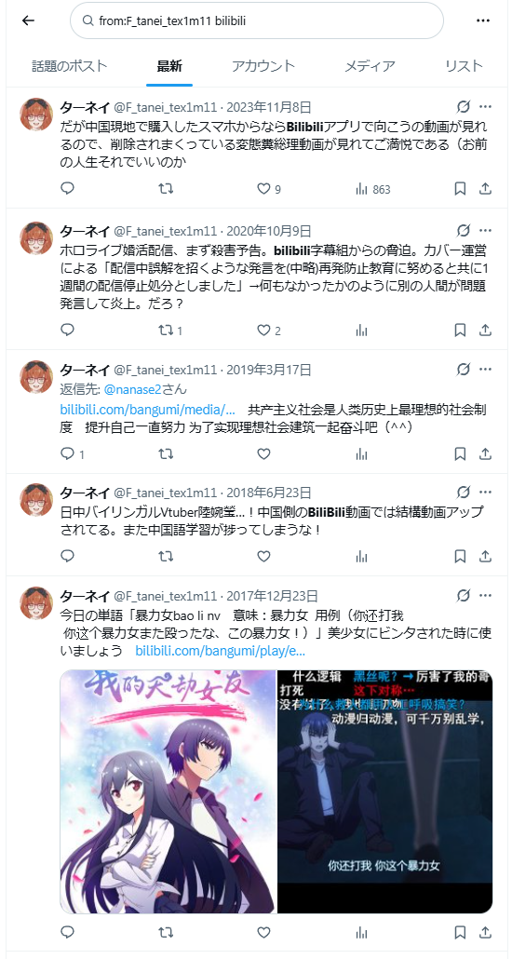Open the 我的天劫女友 poster image
The width and height of the screenshot is (512, 959).
click(x=168, y=791)
